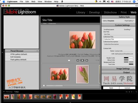Open the Edit menu
This screenshot has width=138, height=103.
click(x=27, y=2)
